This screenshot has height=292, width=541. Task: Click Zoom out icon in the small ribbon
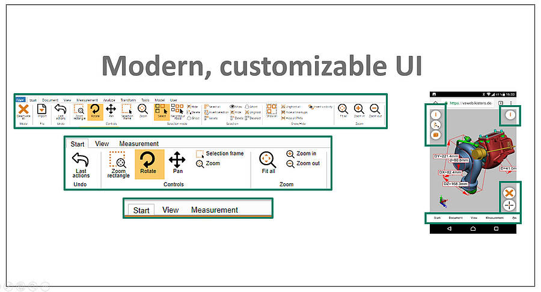coord(374,109)
